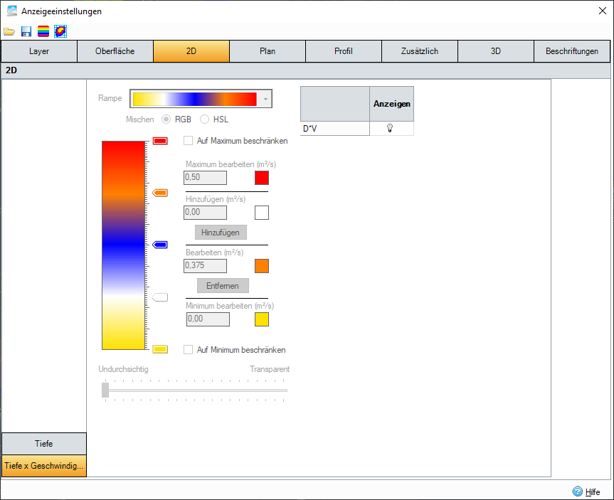Select the orange ramp marker

pos(160,193)
